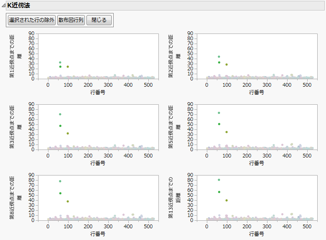Click the 第8近傍点までの距離 axis label
Image resolution: width=326 pixels, height=240 pixels.
[x=15, y=198]
